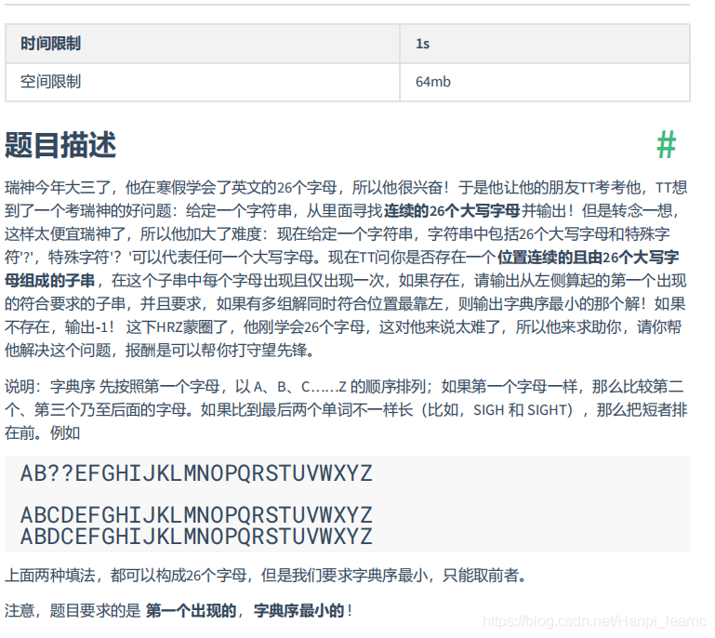Click the sentence starting 上面两种填法

(x=266, y=576)
